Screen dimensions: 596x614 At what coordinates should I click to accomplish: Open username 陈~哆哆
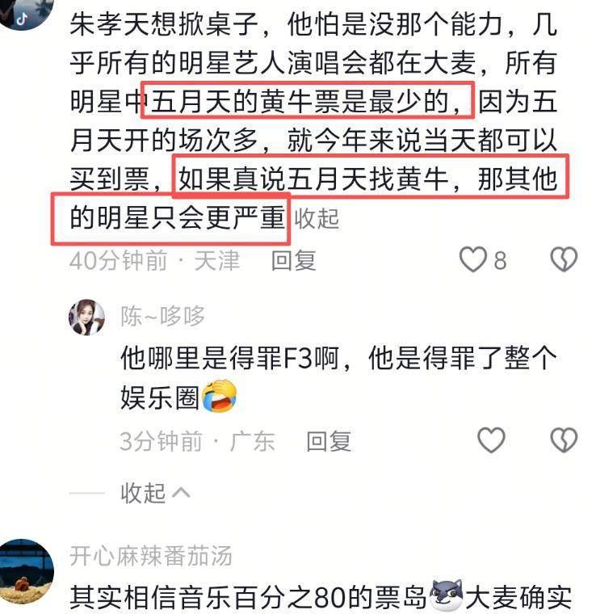pyautogui.click(x=163, y=316)
